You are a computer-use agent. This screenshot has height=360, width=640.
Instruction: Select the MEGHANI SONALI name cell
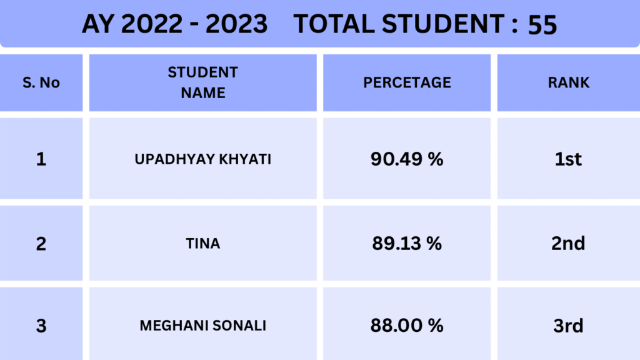[x=203, y=326]
